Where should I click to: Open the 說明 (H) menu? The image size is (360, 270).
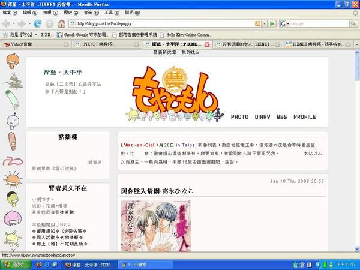132,13
